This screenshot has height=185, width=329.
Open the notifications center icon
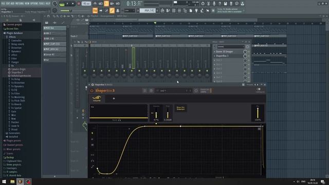323,181
